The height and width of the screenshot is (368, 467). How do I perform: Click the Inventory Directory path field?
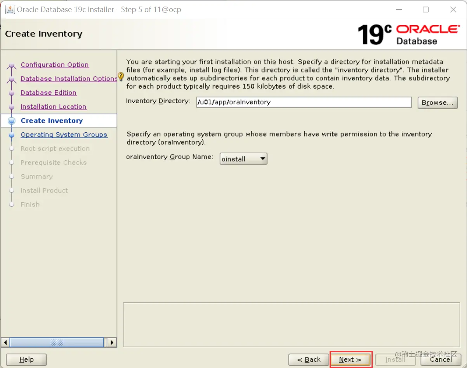pos(304,102)
